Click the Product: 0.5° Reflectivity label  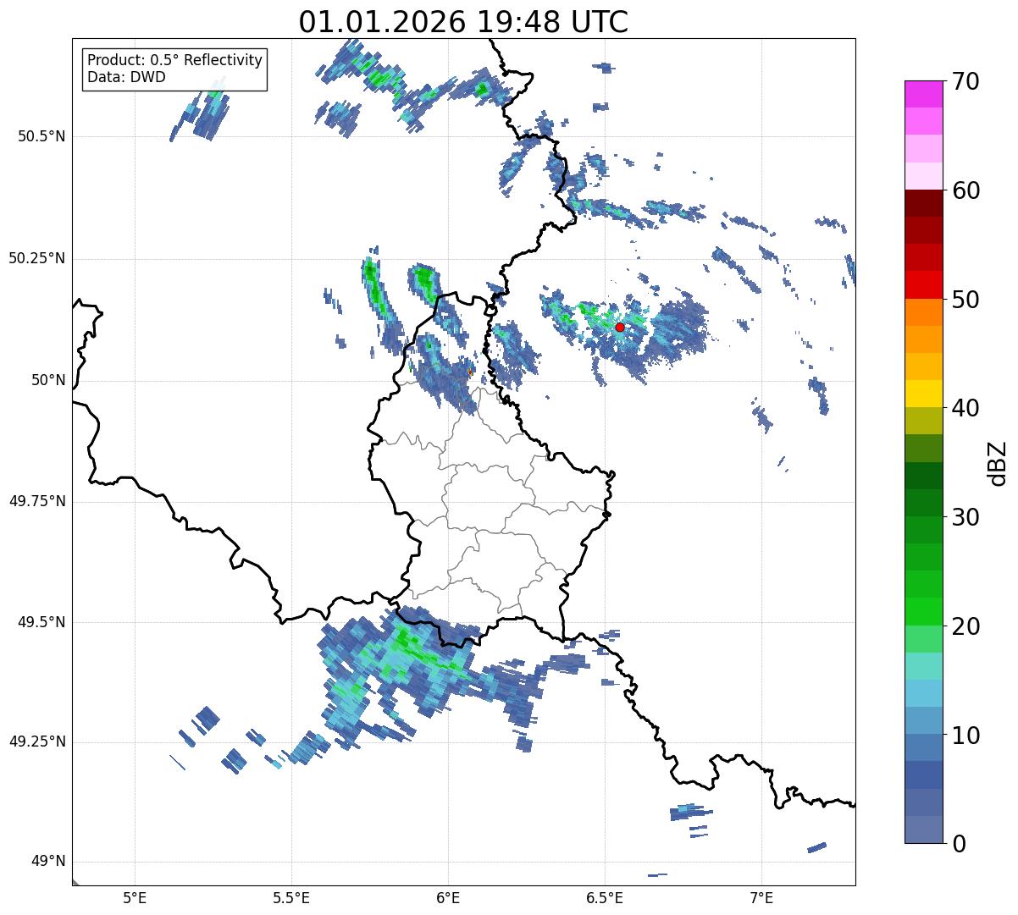(174, 61)
